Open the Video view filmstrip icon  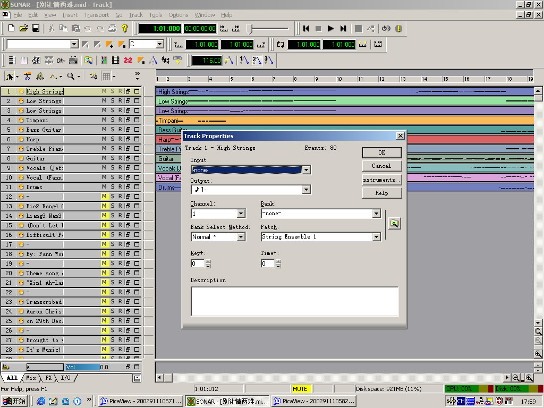pyautogui.click(x=115, y=61)
